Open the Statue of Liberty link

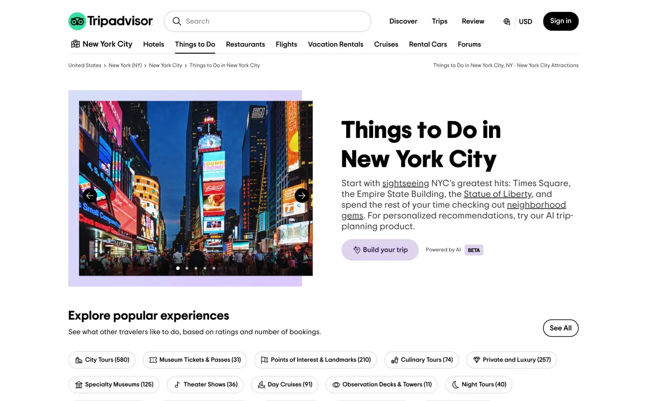point(498,194)
